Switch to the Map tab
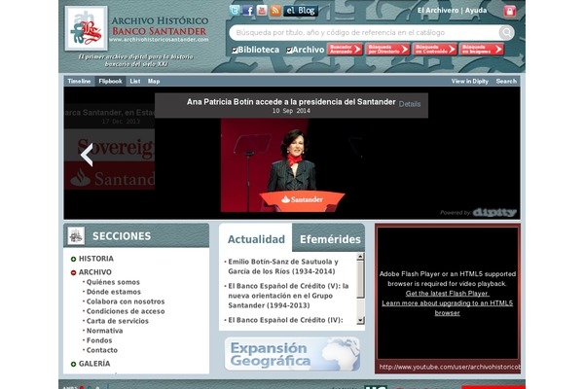Image resolution: width=584 pixels, height=389 pixels. click(x=154, y=81)
